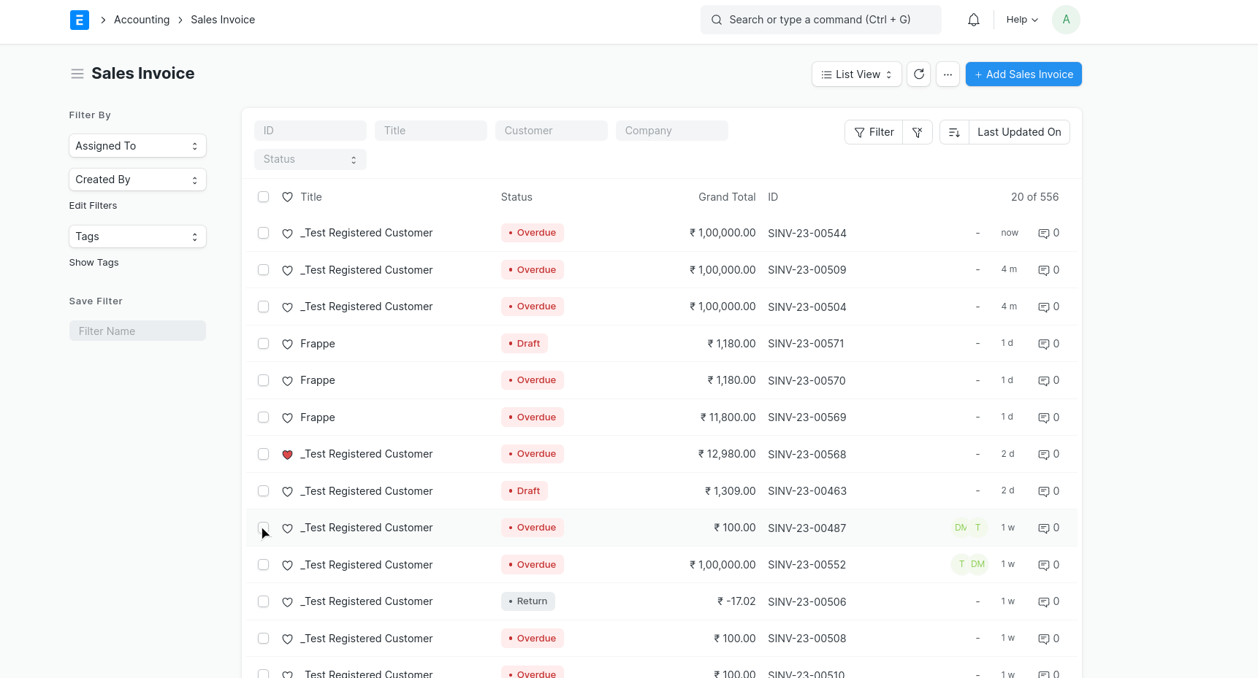
Task: Check the SINV-23-00508 row checkbox
Action: (x=264, y=639)
